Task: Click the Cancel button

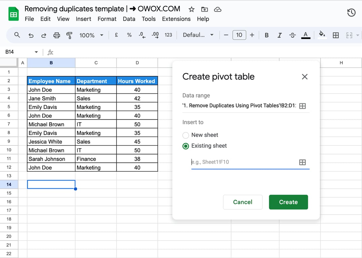Action: pyautogui.click(x=243, y=202)
